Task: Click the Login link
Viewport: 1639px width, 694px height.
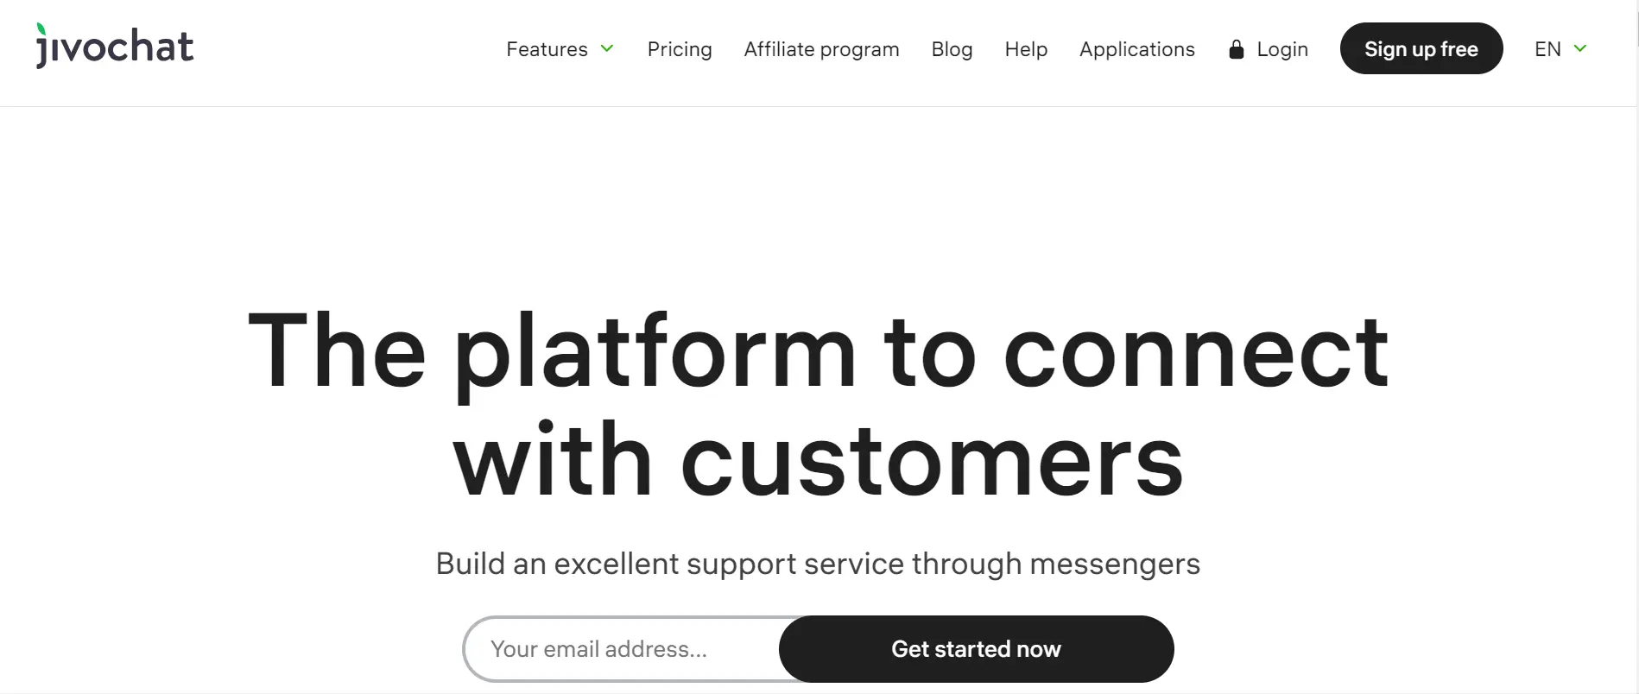Action: click(x=1282, y=49)
